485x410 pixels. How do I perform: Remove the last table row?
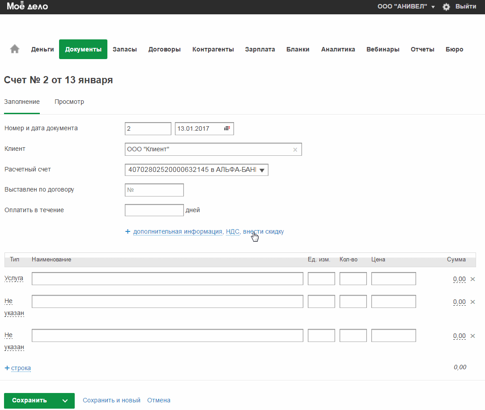pyautogui.click(x=472, y=336)
